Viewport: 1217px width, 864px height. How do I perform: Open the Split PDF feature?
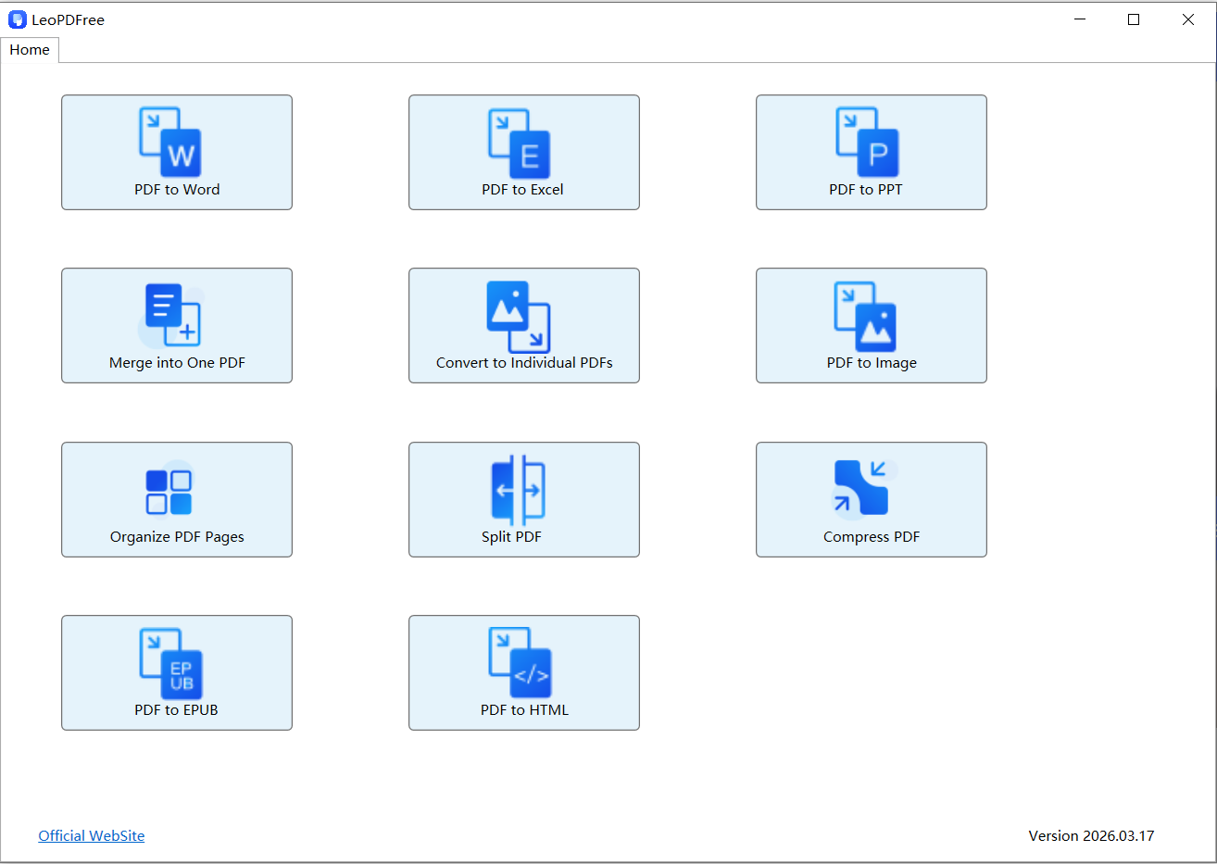(523, 499)
